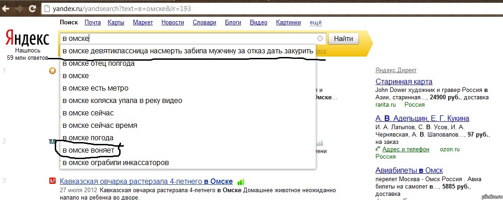503x200 pixels.
Task: Open the Новости service
Action: pyautogui.click(x=173, y=23)
